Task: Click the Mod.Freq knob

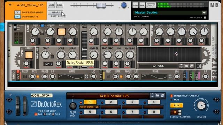Action: [x=108, y=55]
